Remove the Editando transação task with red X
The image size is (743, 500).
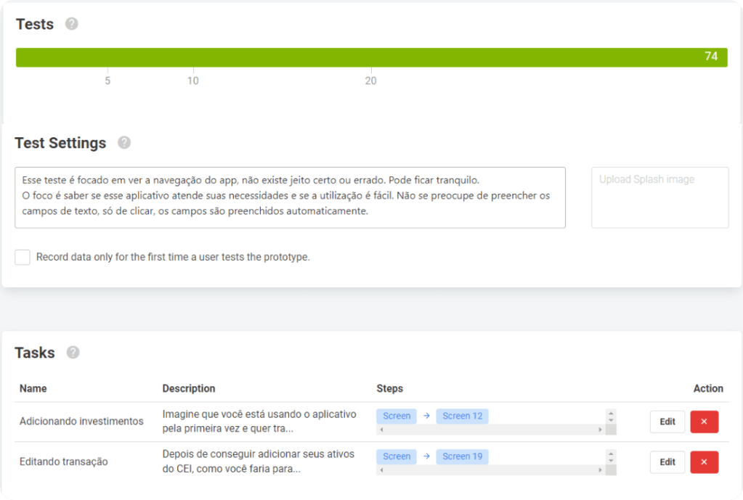click(x=704, y=462)
